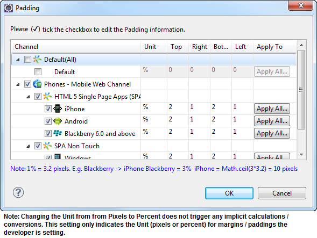Collapse the SPA Non Touch node
The width and height of the screenshot is (317, 238).
[x=29, y=146]
